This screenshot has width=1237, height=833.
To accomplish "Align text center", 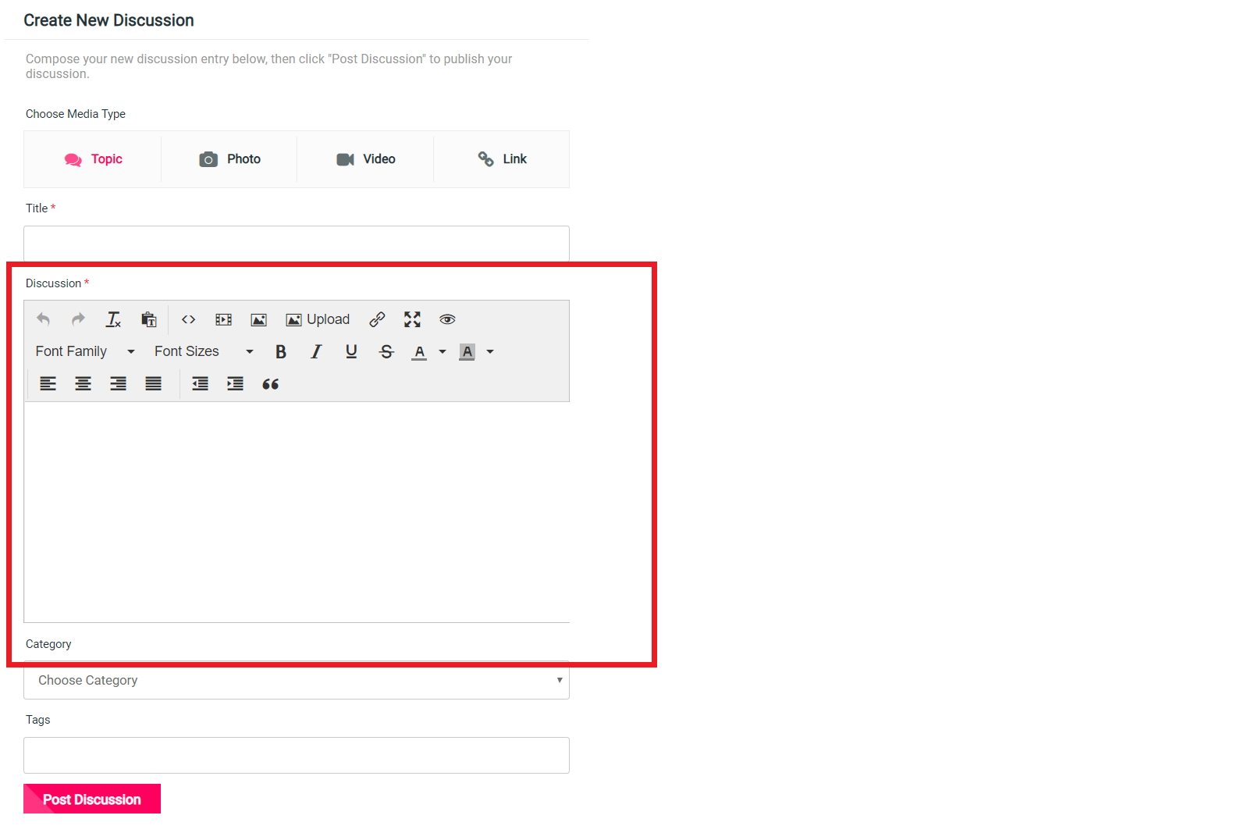I will tap(83, 383).
